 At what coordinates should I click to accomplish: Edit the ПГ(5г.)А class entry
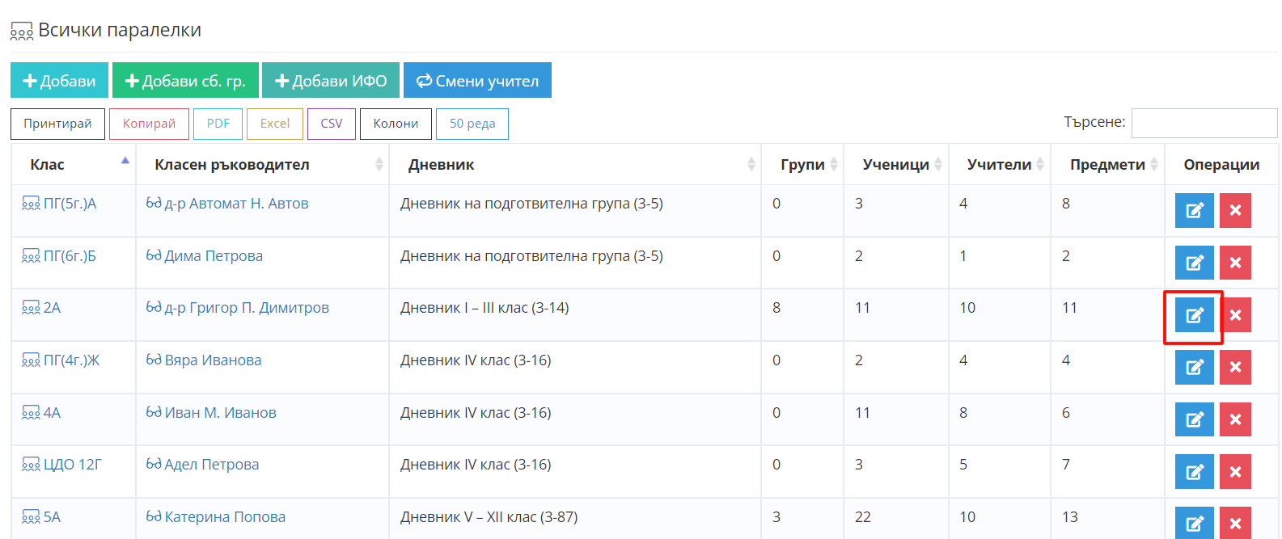(1194, 211)
